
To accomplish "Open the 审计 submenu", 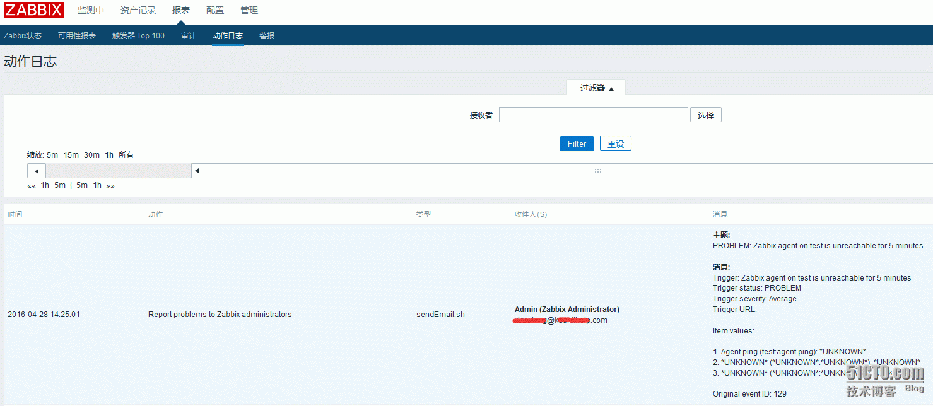I will (189, 36).
